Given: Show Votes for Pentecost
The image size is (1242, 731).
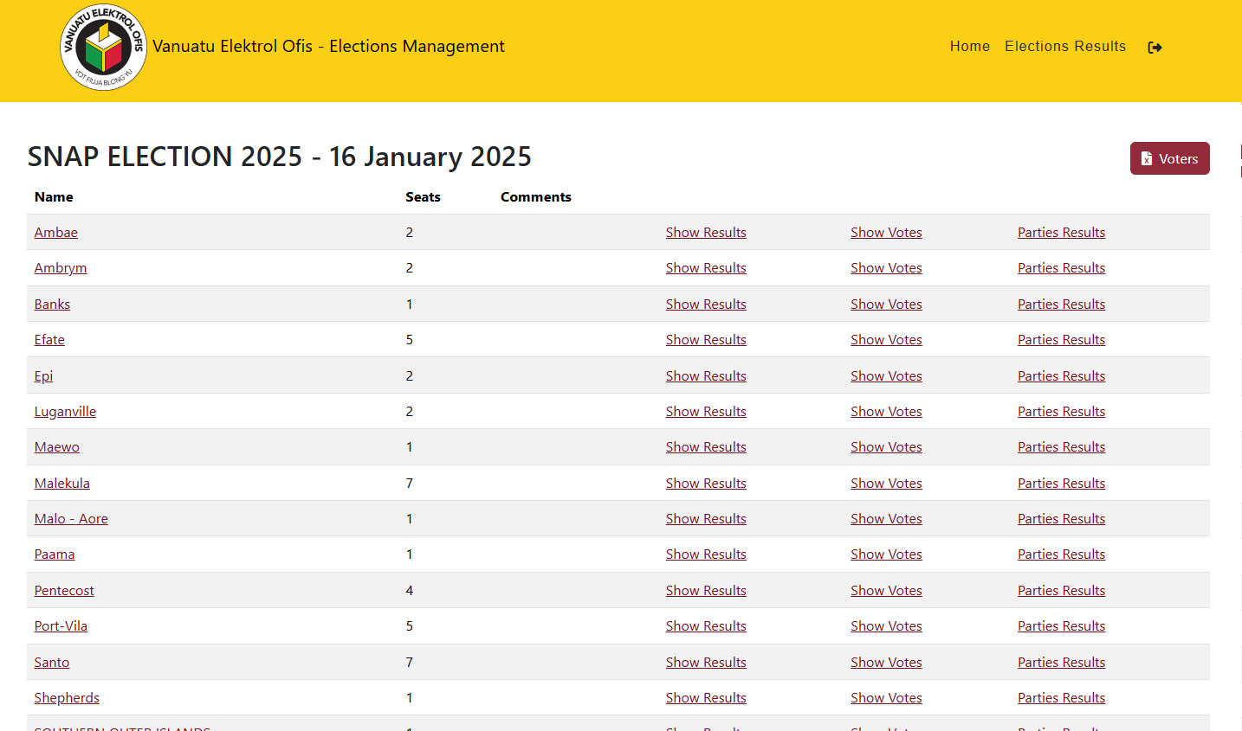Looking at the screenshot, I should (885, 591).
